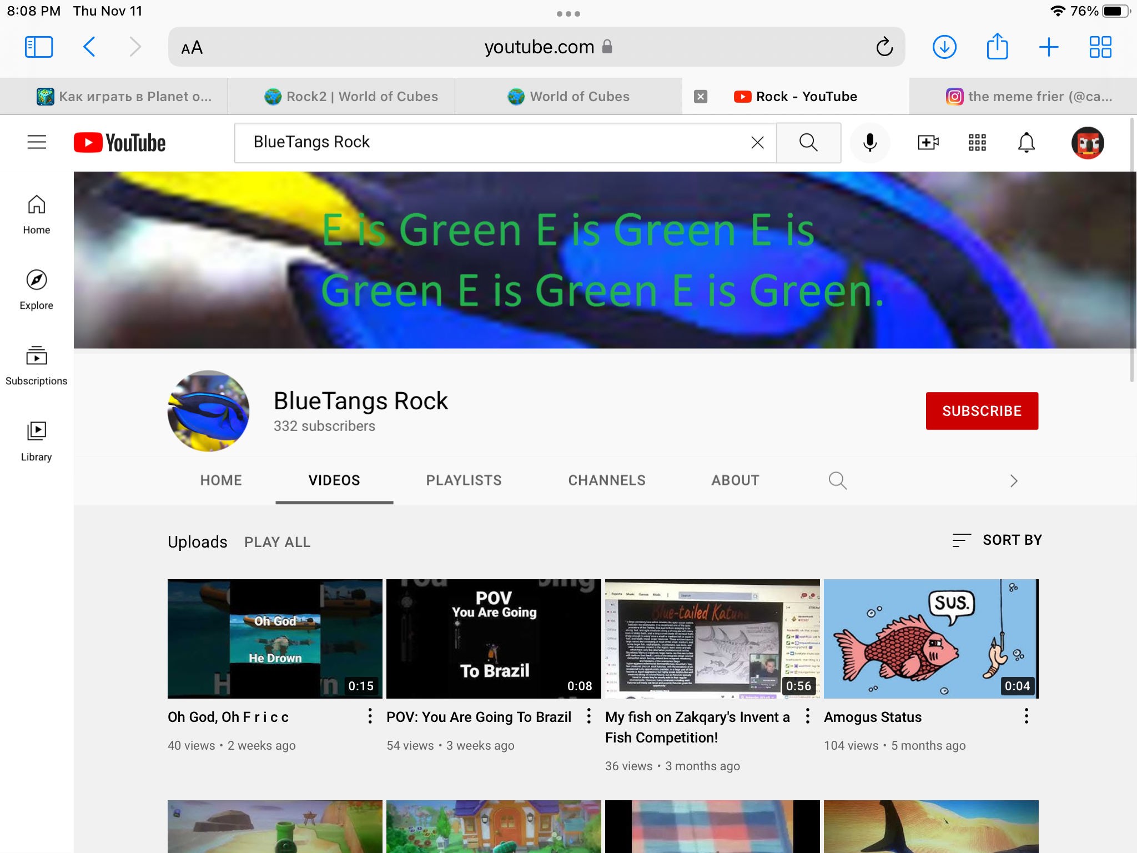The image size is (1137, 853).
Task: Start voice search with microphone
Action: tap(870, 143)
